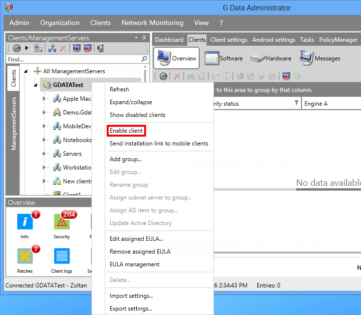Open the Network Monitoring menu
This screenshot has height=315, width=361.
152,23
